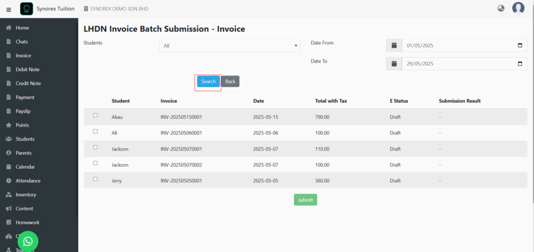This screenshot has width=534, height=252.
Task: Click the Parents person icon
Action: tap(9, 153)
